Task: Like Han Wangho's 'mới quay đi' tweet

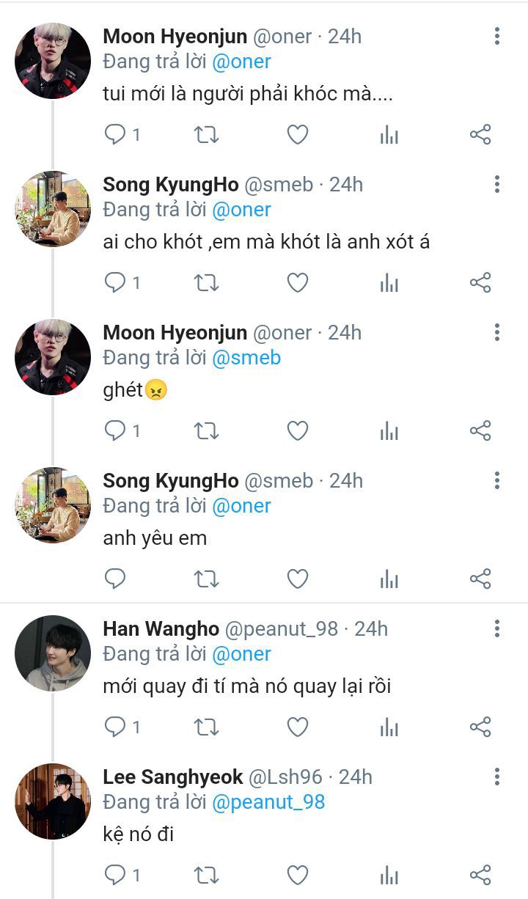Action: coord(297,727)
